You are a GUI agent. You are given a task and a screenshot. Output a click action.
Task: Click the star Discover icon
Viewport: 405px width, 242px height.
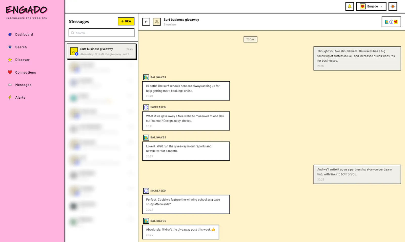pyautogui.click(x=10, y=60)
